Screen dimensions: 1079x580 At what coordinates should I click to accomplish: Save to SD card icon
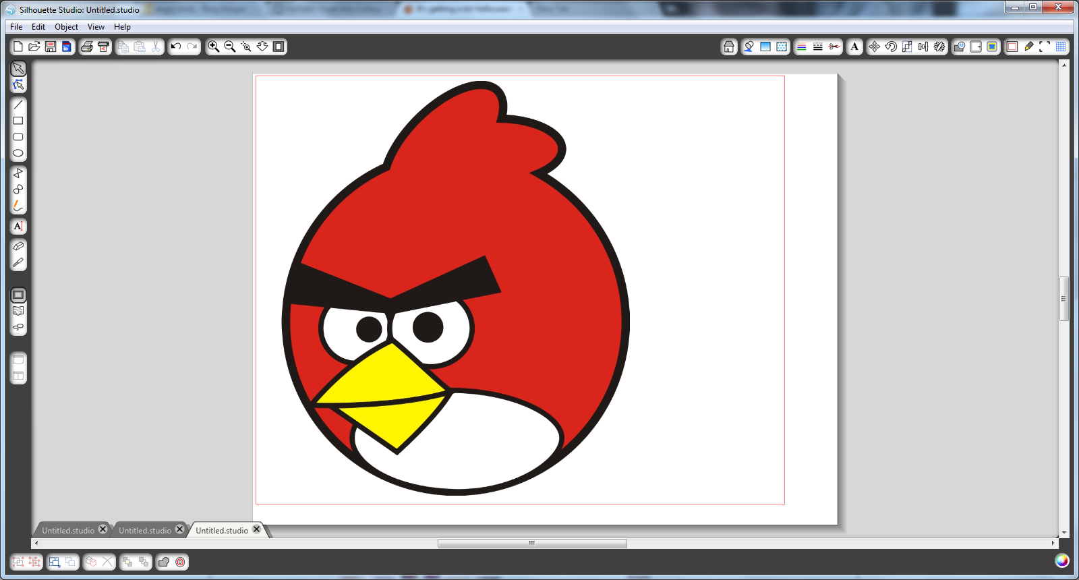[x=67, y=47]
